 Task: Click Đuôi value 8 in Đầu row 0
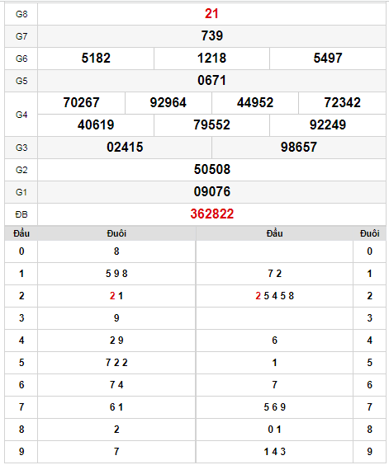pyautogui.click(x=116, y=251)
